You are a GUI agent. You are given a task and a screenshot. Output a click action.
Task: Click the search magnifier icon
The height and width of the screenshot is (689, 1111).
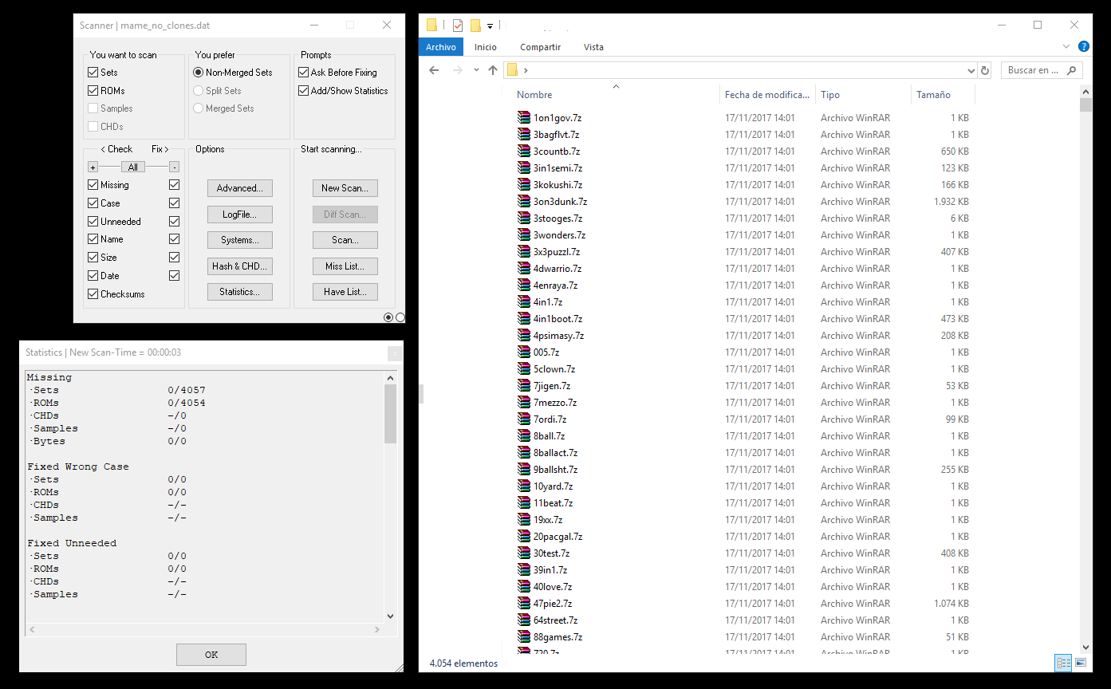1071,70
